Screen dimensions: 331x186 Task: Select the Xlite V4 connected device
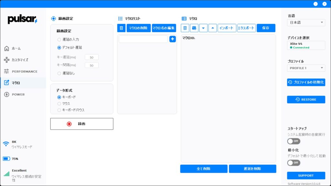click(x=306, y=45)
